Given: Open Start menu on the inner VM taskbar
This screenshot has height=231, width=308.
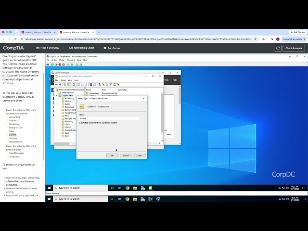Looking at the screenshot, I should (49, 188).
